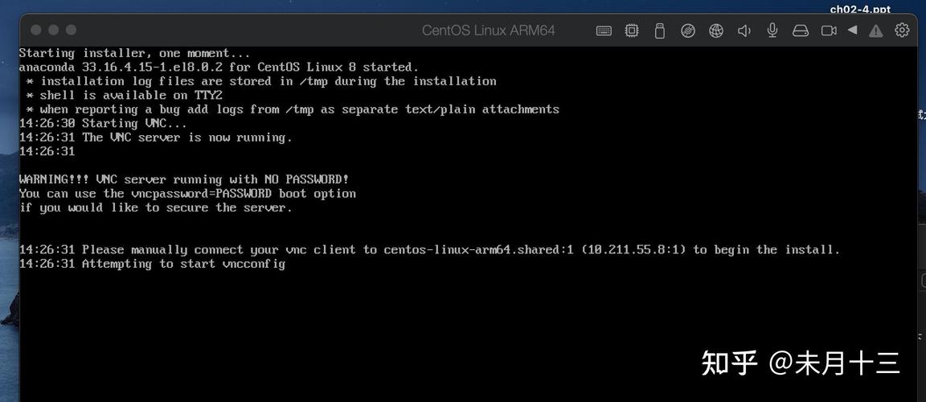Toggle the camera icon
Viewport: 926px width, 402px height.
click(x=829, y=31)
